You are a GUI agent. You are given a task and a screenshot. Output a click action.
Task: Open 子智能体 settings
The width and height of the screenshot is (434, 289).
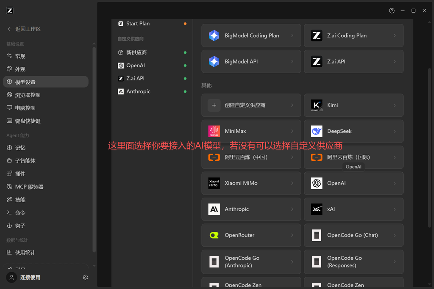tap(46, 161)
